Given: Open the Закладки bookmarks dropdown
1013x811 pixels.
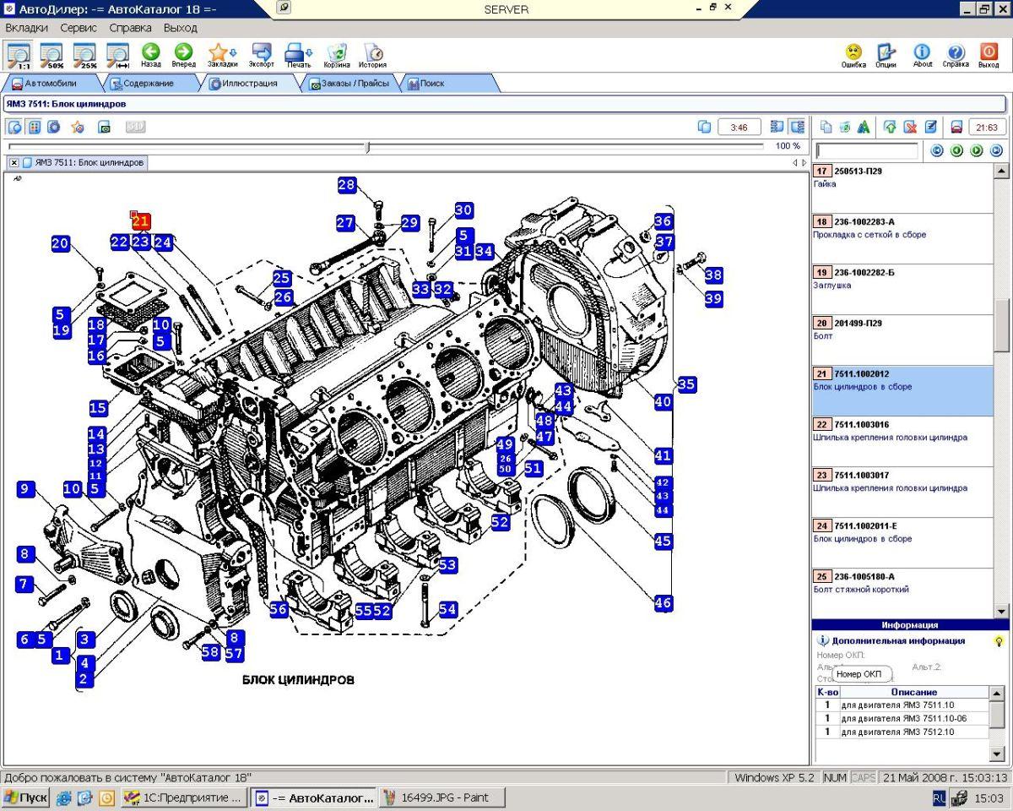Looking at the screenshot, I should tap(222, 55).
